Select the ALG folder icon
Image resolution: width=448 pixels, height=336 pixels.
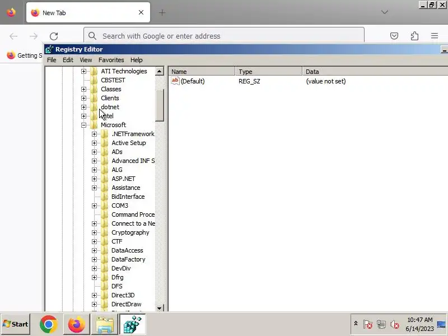[x=105, y=170]
